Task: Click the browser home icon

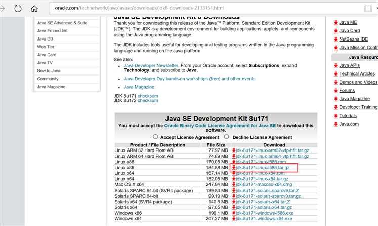Action: [34, 9]
